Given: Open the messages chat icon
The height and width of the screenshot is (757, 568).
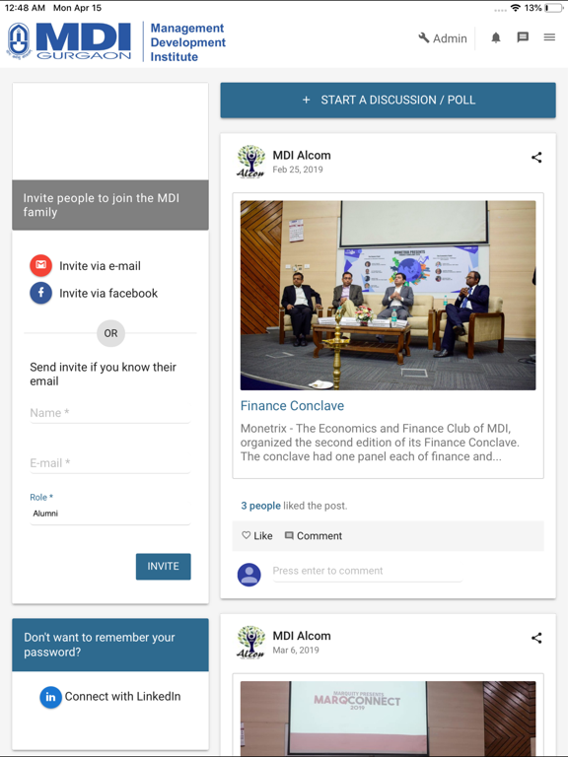Looking at the screenshot, I should tap(523, 37).
